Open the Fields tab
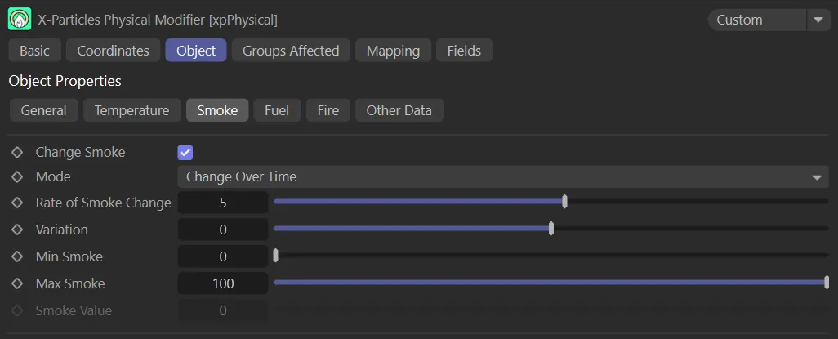Image resolution: width=838 pixels, height=339 pixels. [464, 51]
